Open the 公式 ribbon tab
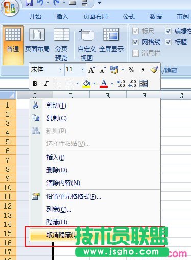The image size is (191, 260). click(129, 16)
